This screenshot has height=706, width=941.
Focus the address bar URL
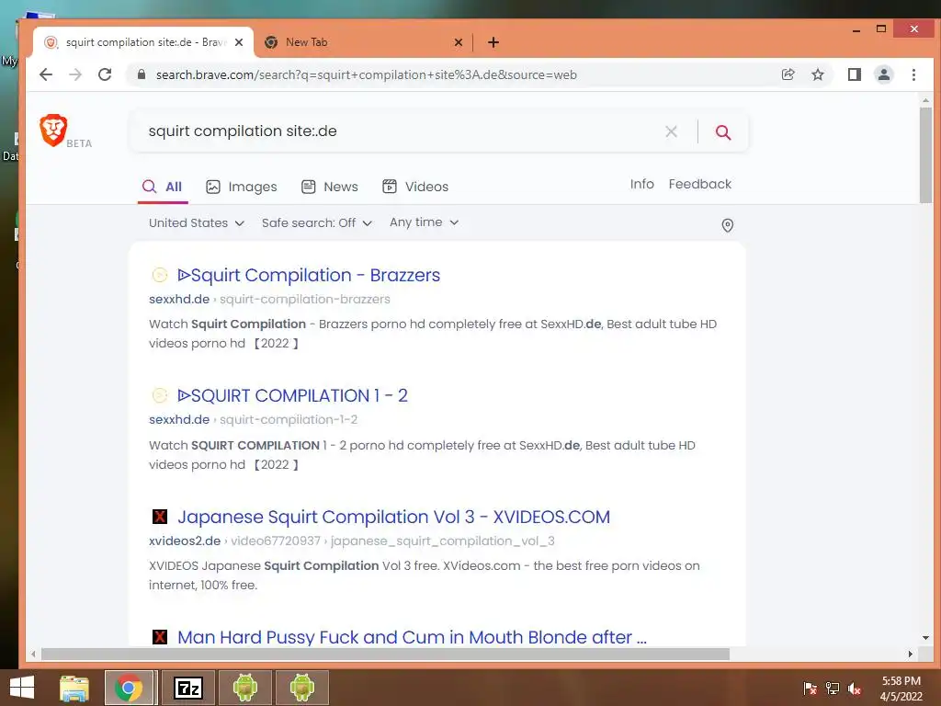click(x=366, y=74)
